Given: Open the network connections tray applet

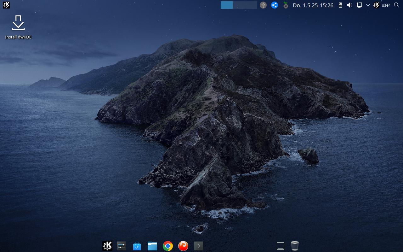Looking at the screenshot, I should tap(359, 5).
